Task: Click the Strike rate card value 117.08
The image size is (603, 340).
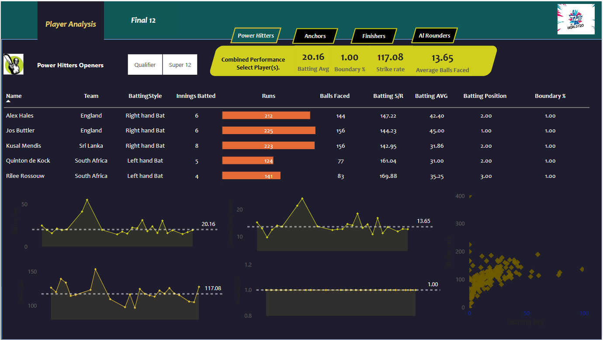Action: click(390, 57)
